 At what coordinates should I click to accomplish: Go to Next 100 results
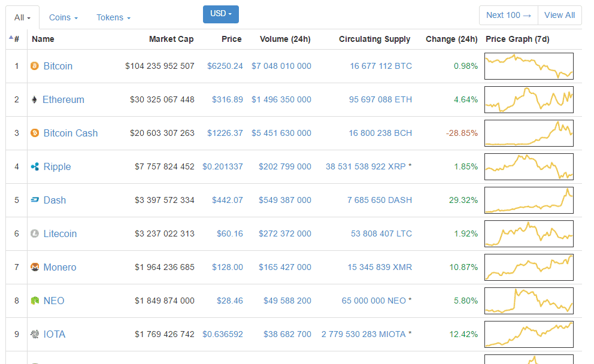(x=508, y=15)
